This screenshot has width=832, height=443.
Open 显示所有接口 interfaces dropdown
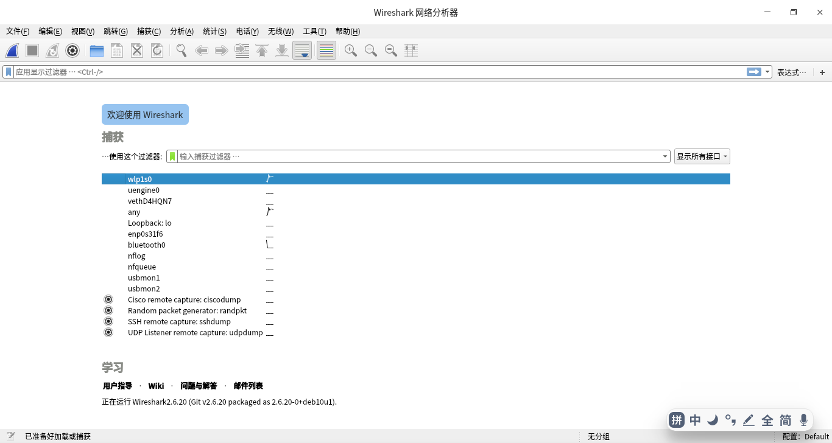pyautogui.click(x=702, y=156)
